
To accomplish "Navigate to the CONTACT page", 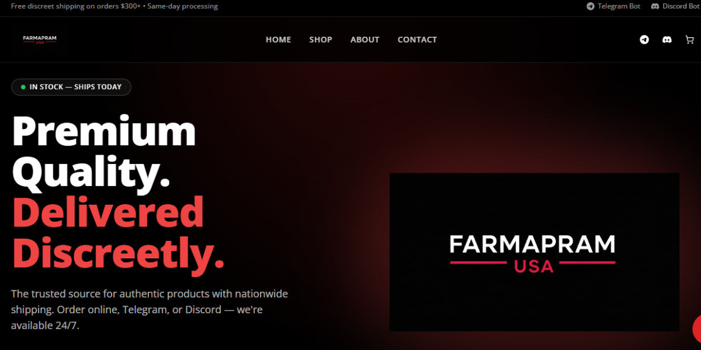I will click(x=417, y=40).
